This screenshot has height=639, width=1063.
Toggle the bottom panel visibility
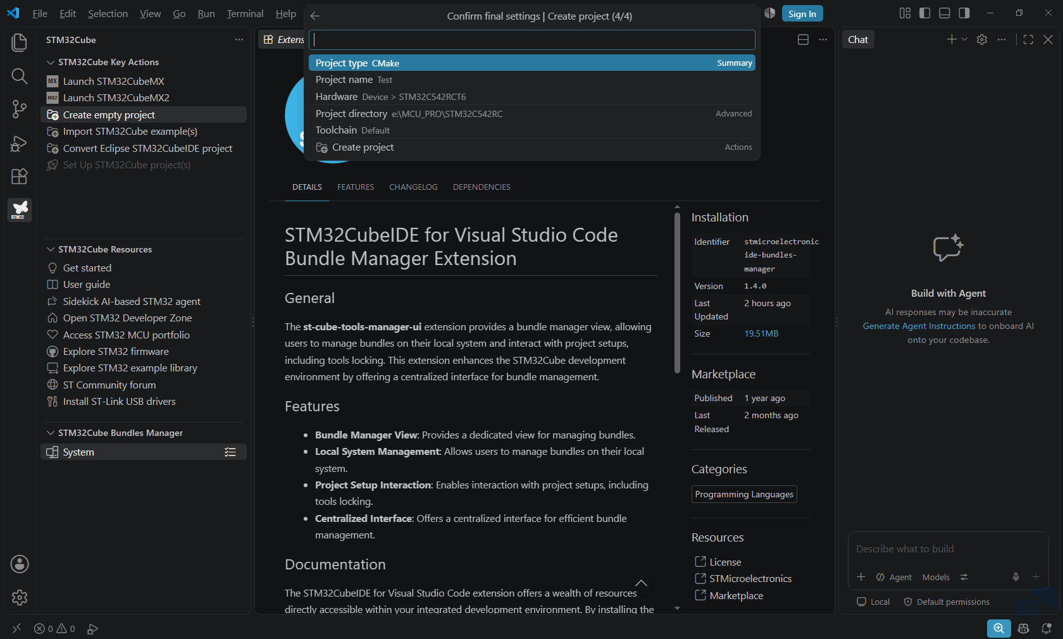pyautogui.click(x=944, y=13)
